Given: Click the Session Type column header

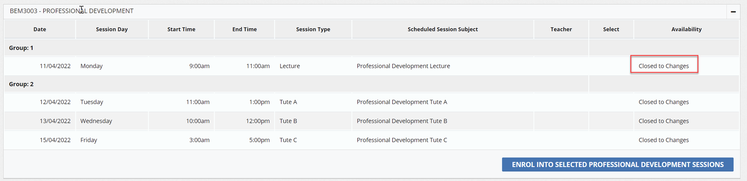Looking at the screenshot, I should [313, 29].
